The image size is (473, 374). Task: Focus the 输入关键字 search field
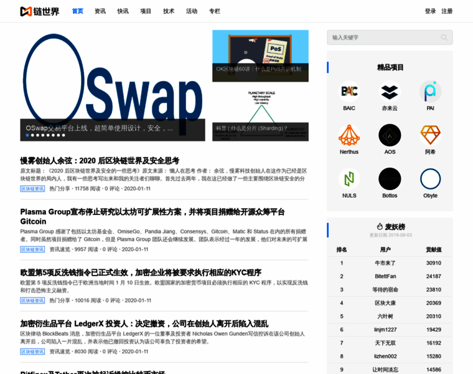tap(390, 37)
